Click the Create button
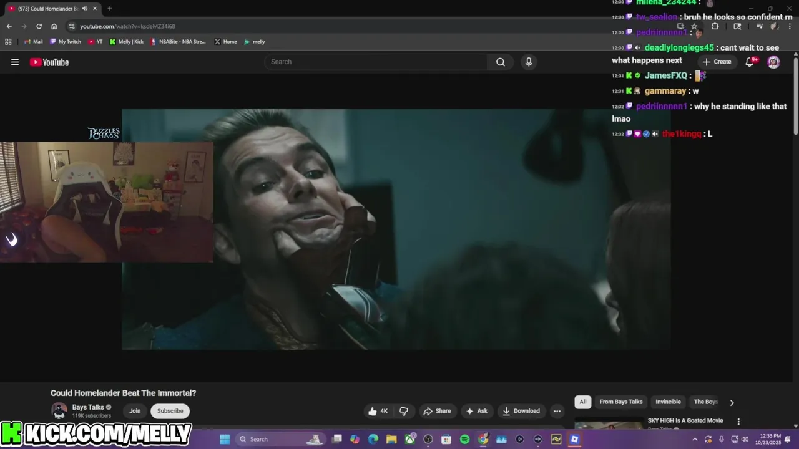This screenshot has width=799, height=449. coord(717,62)
